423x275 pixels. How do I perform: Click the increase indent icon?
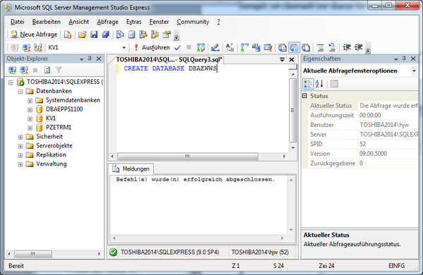tap(359, 48)
